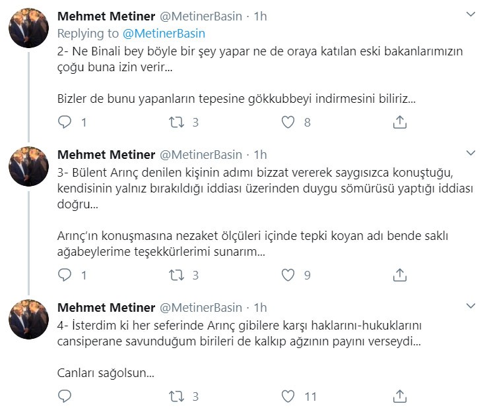The image size is (489, 410).
Task: Retweet the tweet starting "2- Ne Binali"
Action: [176, 122]
